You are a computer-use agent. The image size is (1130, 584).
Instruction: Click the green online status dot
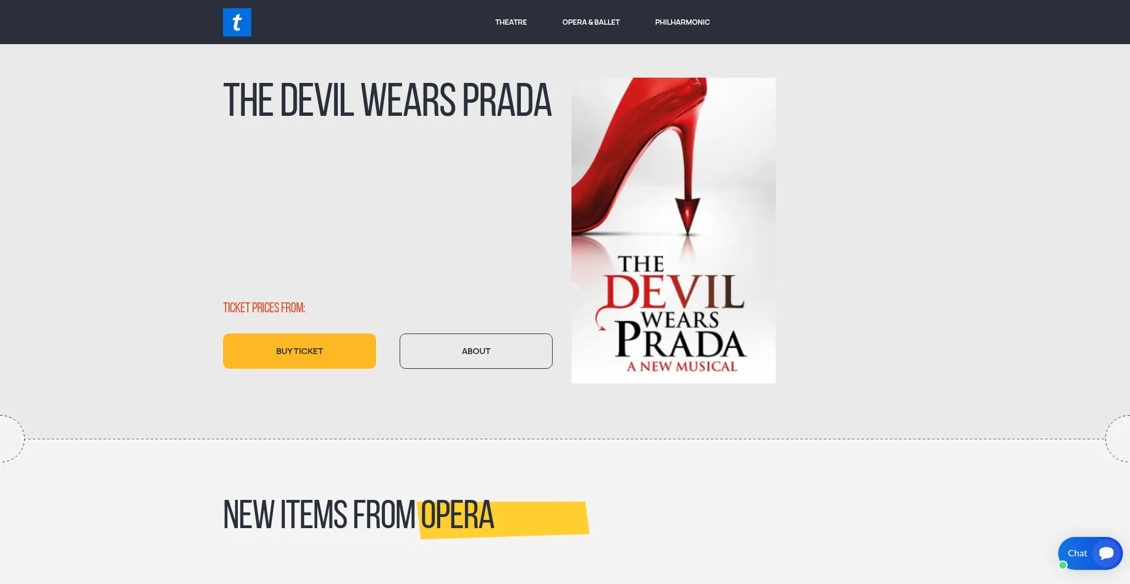point(1063,565)
